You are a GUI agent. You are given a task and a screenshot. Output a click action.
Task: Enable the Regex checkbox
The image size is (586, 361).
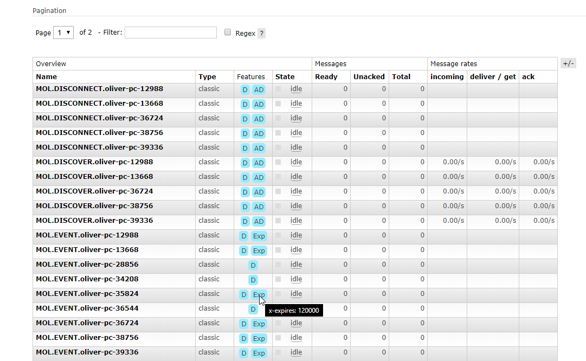point(228,32)
